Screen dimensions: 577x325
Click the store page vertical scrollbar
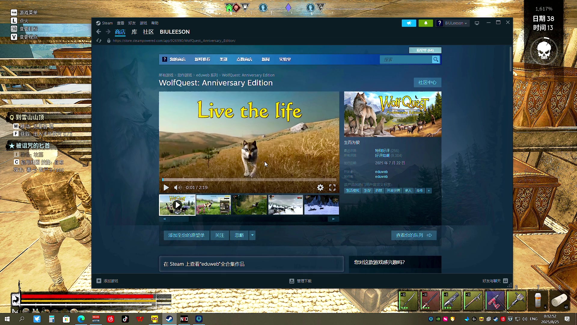(x=510, y=59)
